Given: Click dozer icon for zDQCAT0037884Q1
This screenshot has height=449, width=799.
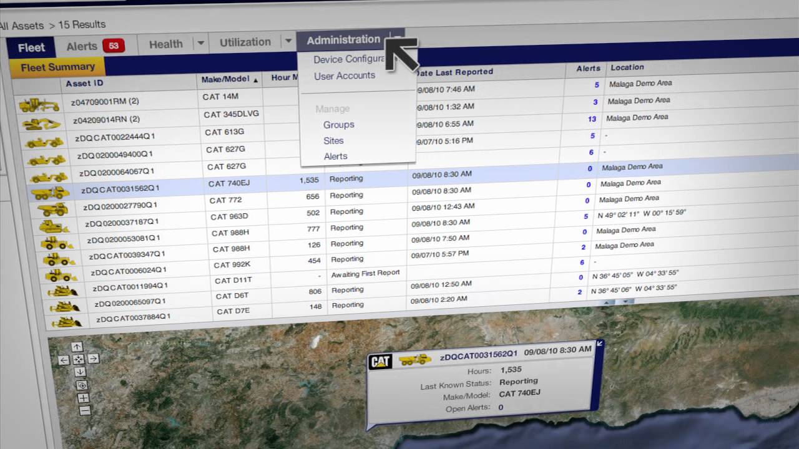Looking at the screenshot, I should click(x=67, y=322).
